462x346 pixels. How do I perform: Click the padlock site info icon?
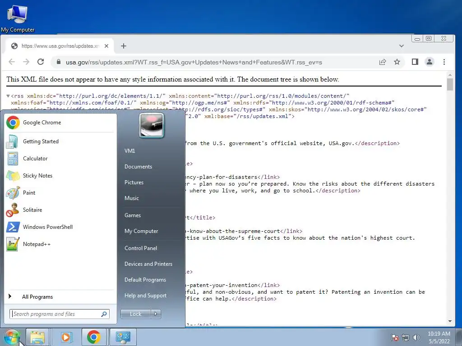click(58, 62)
